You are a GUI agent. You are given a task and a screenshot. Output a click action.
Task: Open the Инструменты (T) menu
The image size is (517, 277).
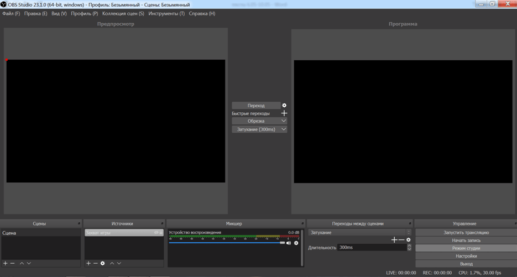166,13
